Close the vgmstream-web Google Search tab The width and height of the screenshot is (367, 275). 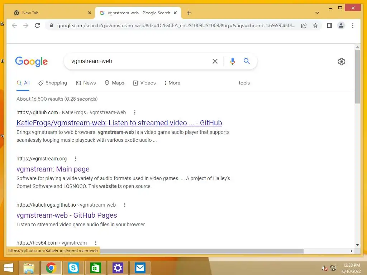[x=175, y=13]
